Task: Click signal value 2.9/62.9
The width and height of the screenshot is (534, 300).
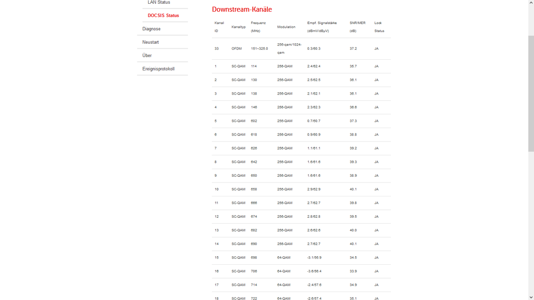Action: point(314,189)
